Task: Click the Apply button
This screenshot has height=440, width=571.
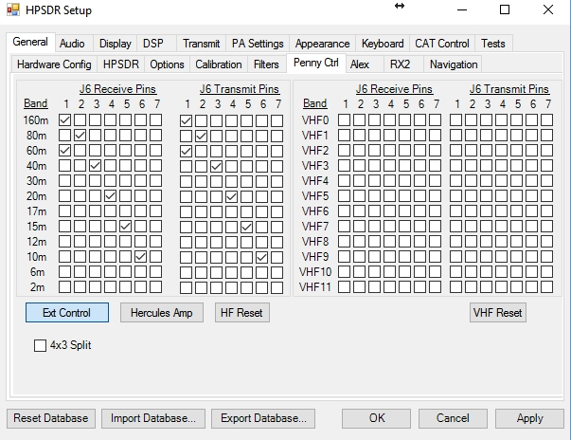Action: 529,418
